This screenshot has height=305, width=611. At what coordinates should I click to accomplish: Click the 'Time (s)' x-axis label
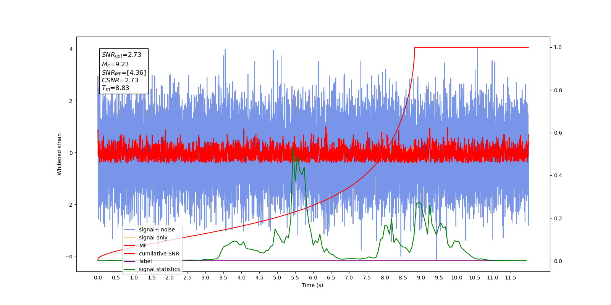pyautogui.click(x=312, y=285)
